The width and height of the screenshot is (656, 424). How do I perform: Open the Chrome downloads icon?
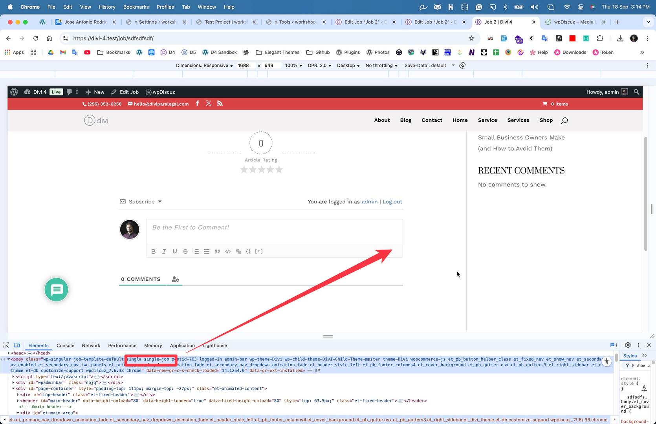[620, 38]
